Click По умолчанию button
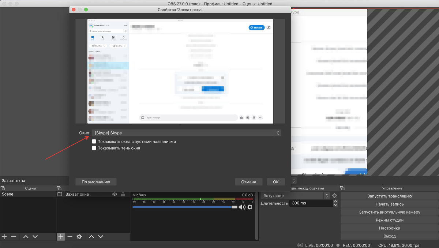 (96, 182)
